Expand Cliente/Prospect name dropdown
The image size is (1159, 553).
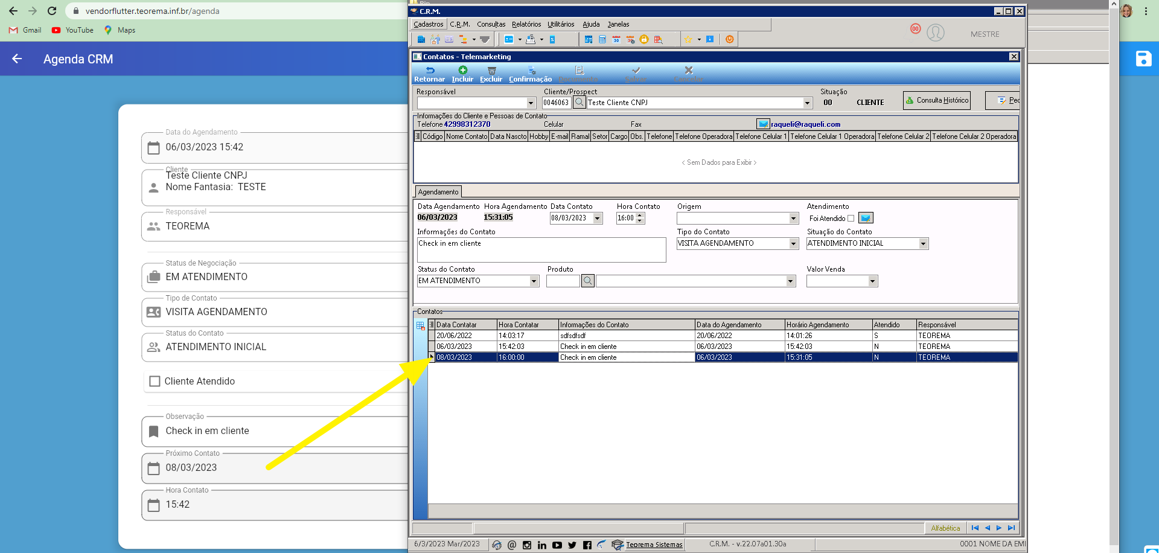[x=808, y=103]
